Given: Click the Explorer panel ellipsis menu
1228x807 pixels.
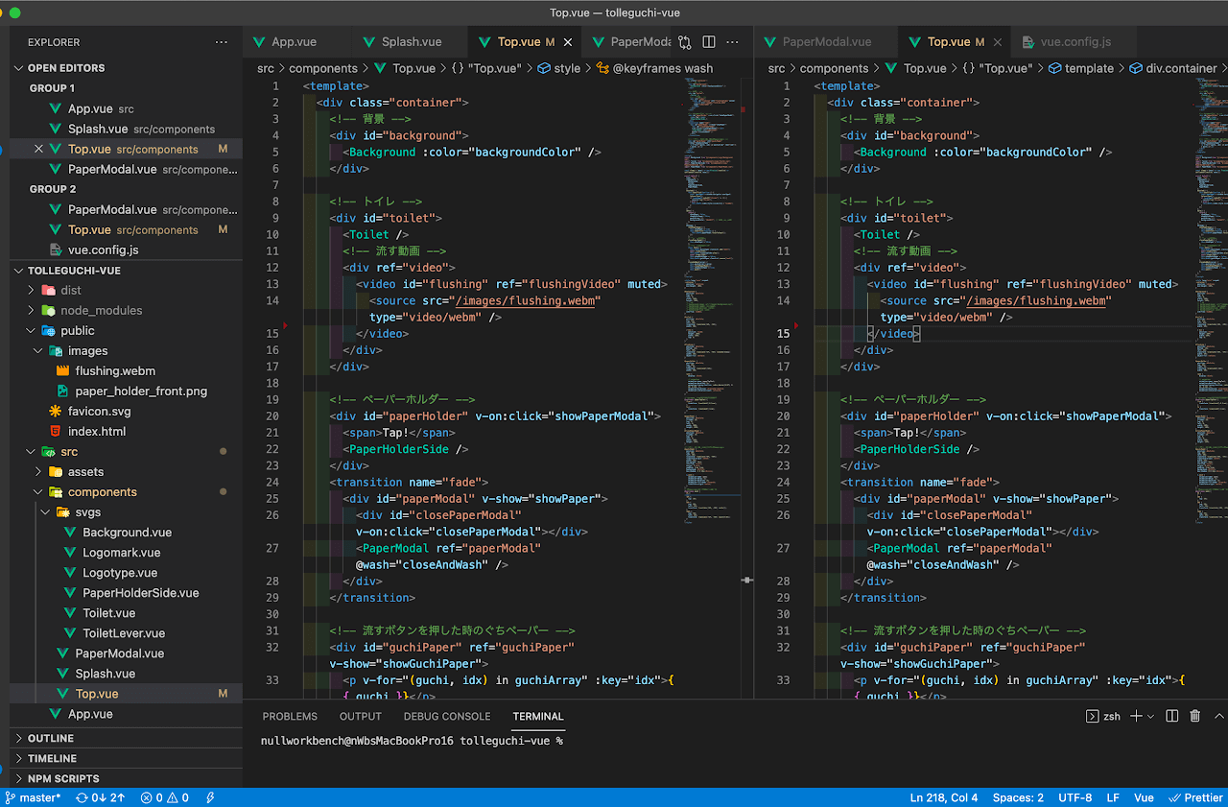Looking at the screenshot, I should coord(222,42).
